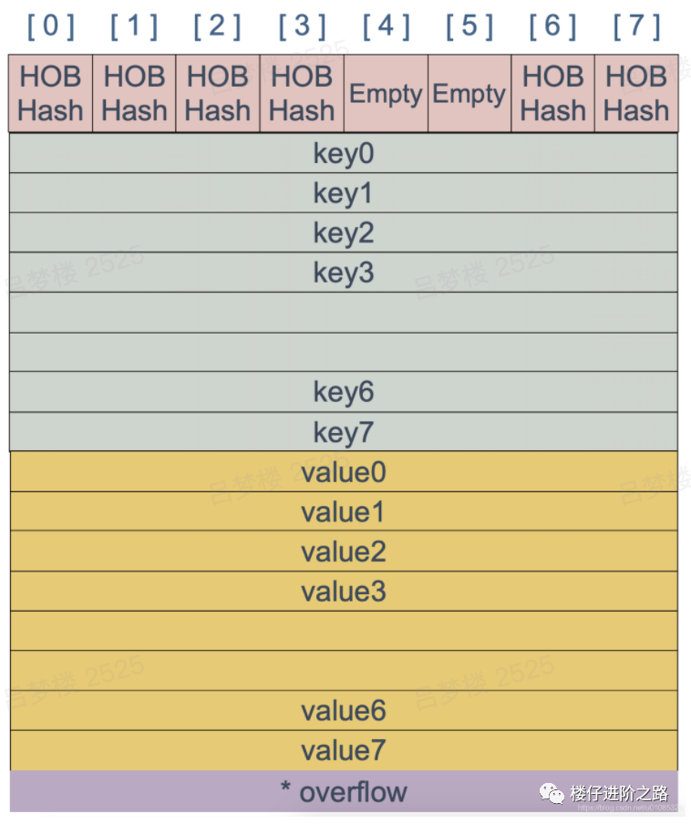The width and height of the screenshot is (691, 824).
Task: Click the value6 row
Action: click(344, 710)
